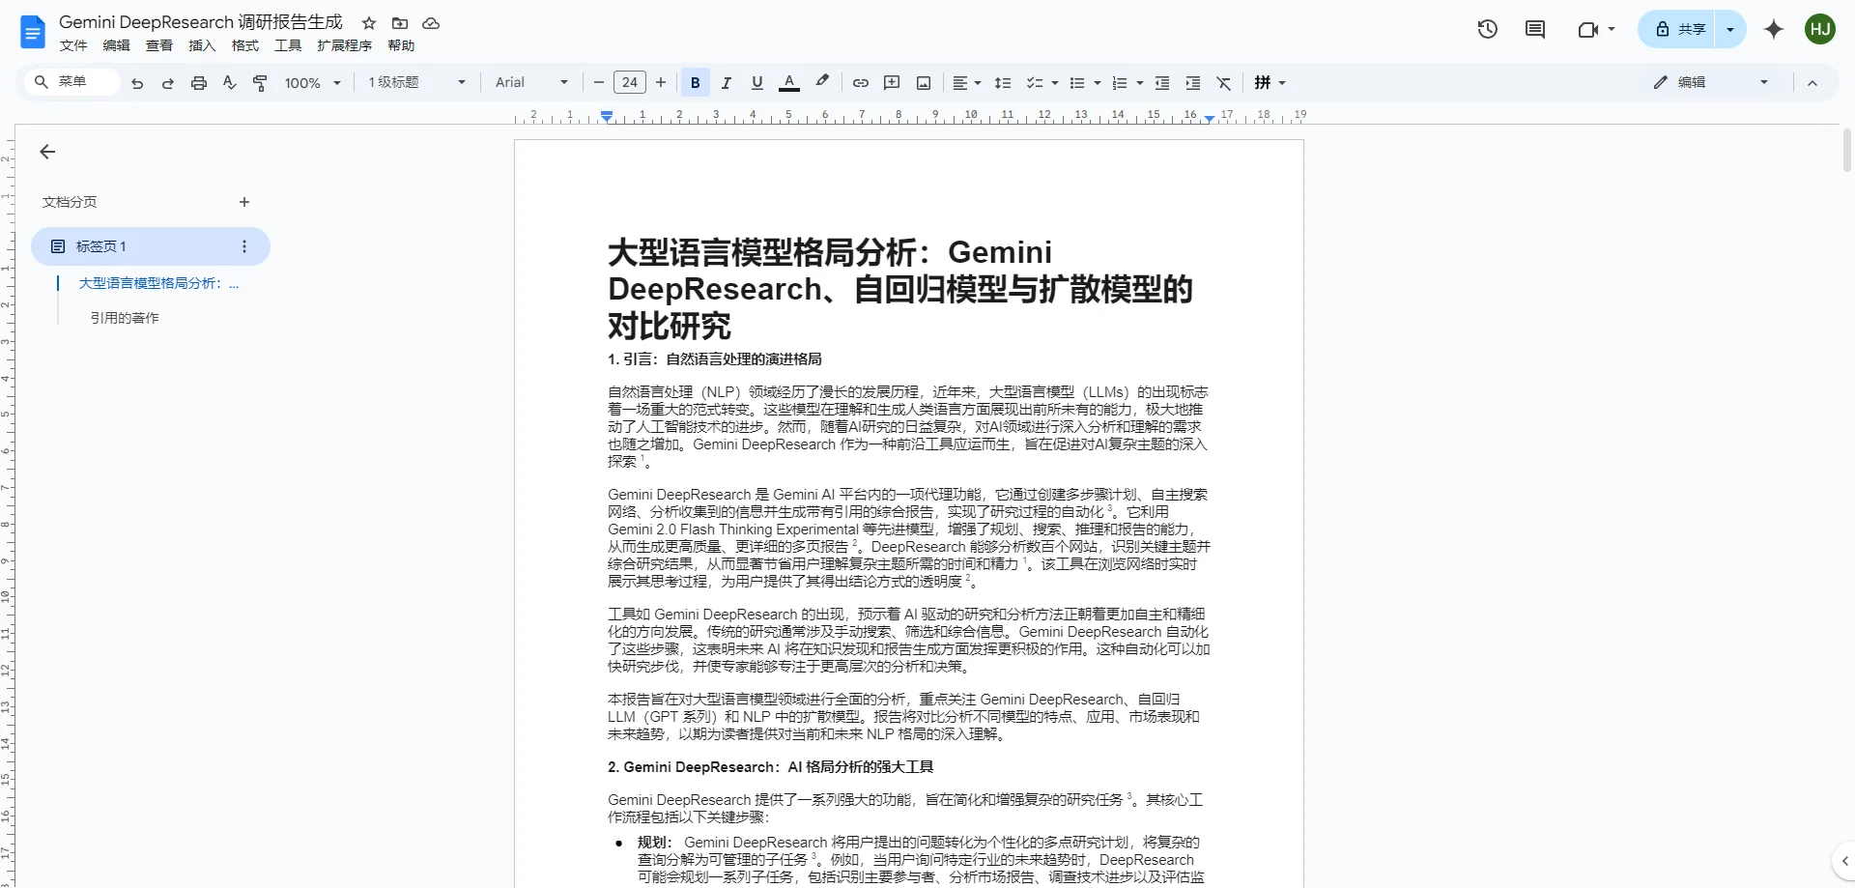Image resolution: width=1855 pixels, height=888 pixels.
Task: Open the 格式 menu
Action: 245,45
